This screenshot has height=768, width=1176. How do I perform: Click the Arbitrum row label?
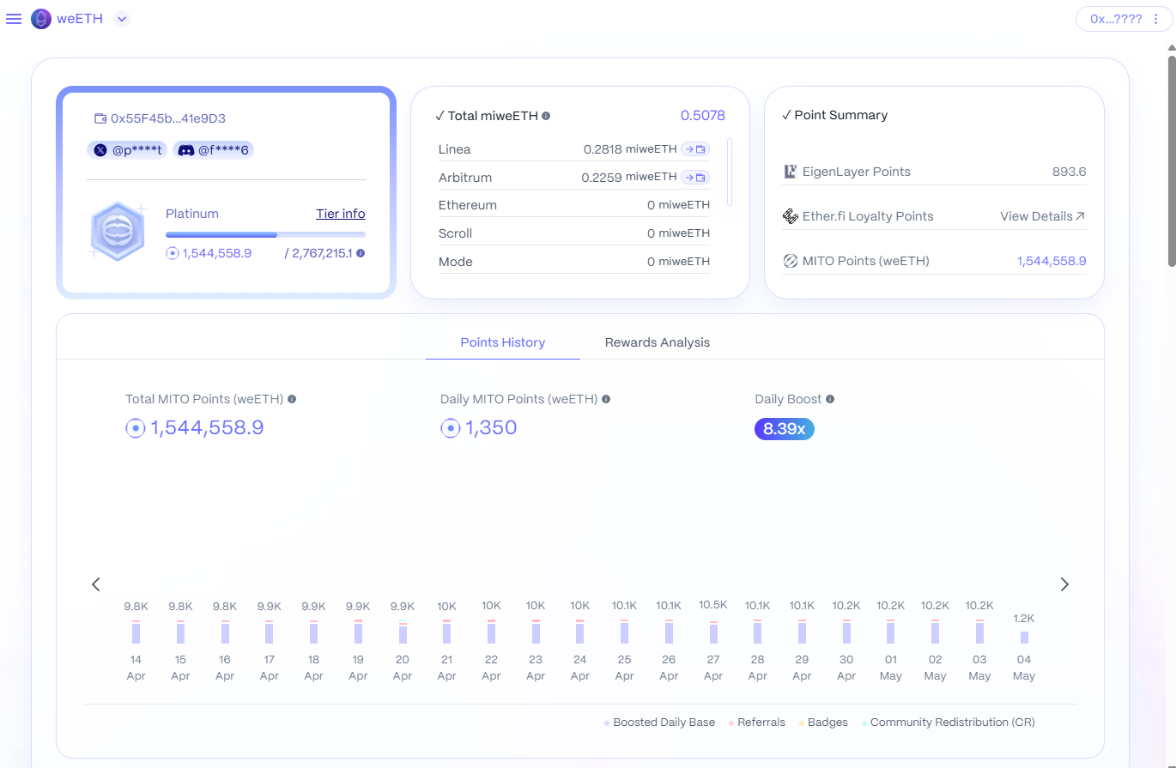[x=465, y=178]
